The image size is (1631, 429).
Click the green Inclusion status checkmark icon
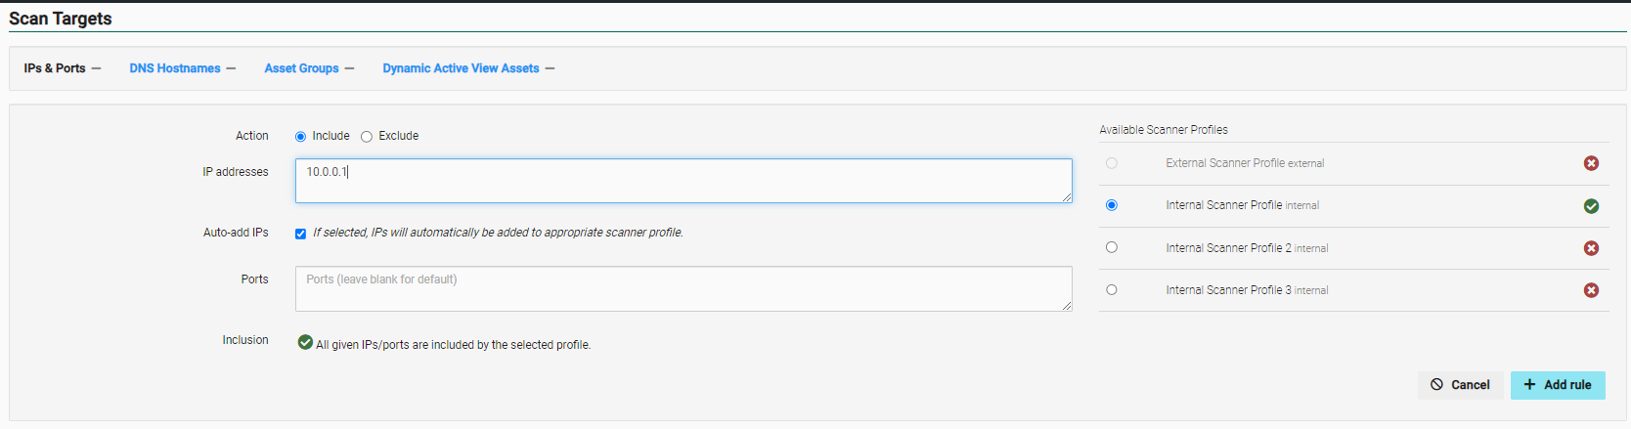305,342
